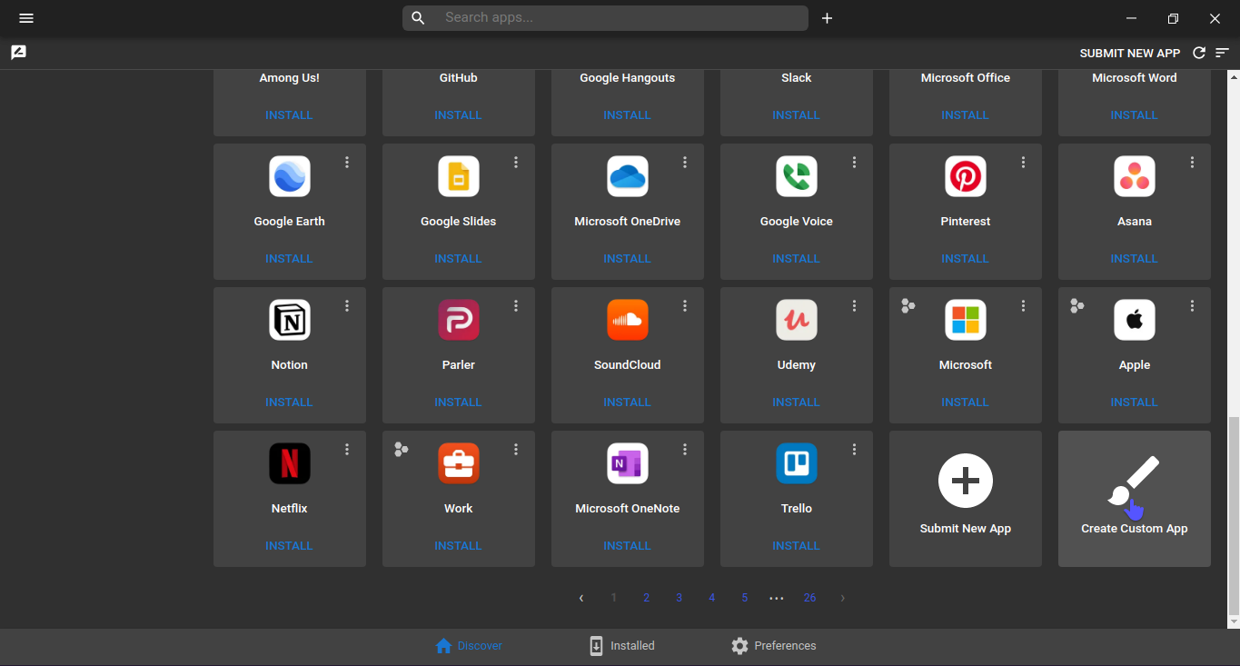1240x666 pixels.
Task: Install the Google Voice app
Action: [796, 259]
